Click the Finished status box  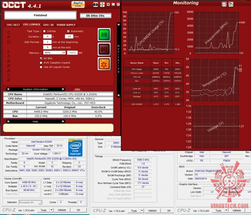[x=40, y=15]
